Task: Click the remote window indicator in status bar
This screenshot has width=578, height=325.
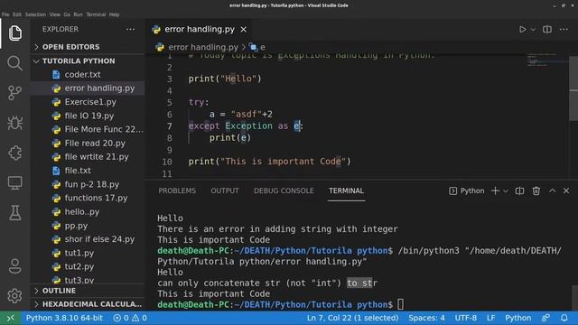Action: tap(11, 318)
